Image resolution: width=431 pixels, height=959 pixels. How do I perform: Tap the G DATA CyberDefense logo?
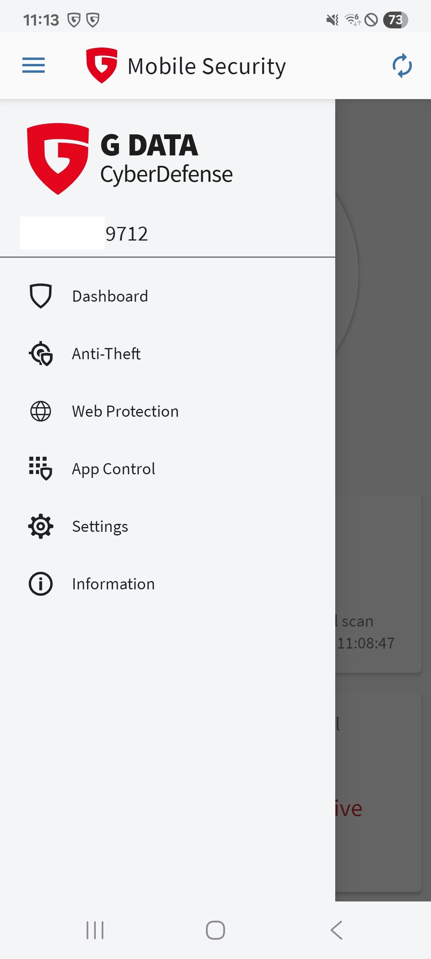coord(130,159)
